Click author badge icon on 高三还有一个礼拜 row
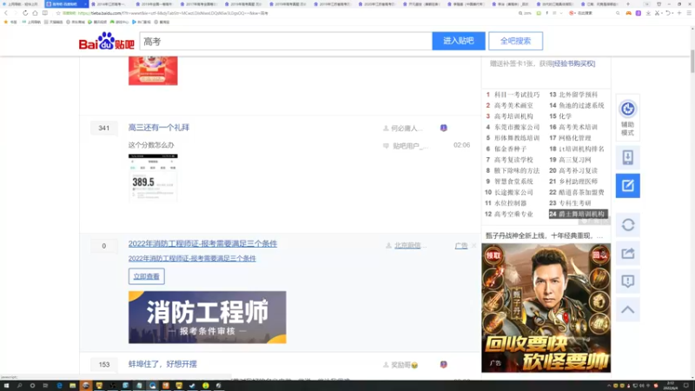This screenshot has width=695, height=391. (444, 128)
